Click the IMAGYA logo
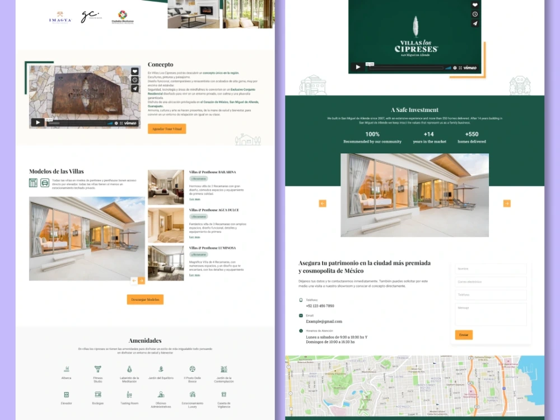Screen dimensions: 560x420 60,17
